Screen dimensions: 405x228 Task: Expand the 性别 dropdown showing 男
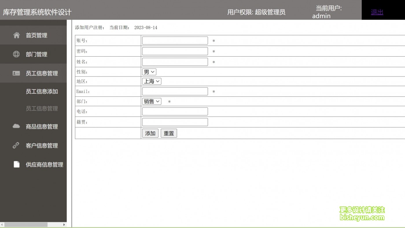(x=149, y=72)
